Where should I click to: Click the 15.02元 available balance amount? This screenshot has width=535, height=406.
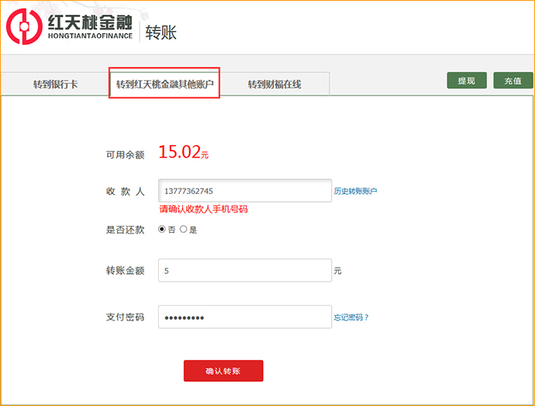(x=183, y=152)
